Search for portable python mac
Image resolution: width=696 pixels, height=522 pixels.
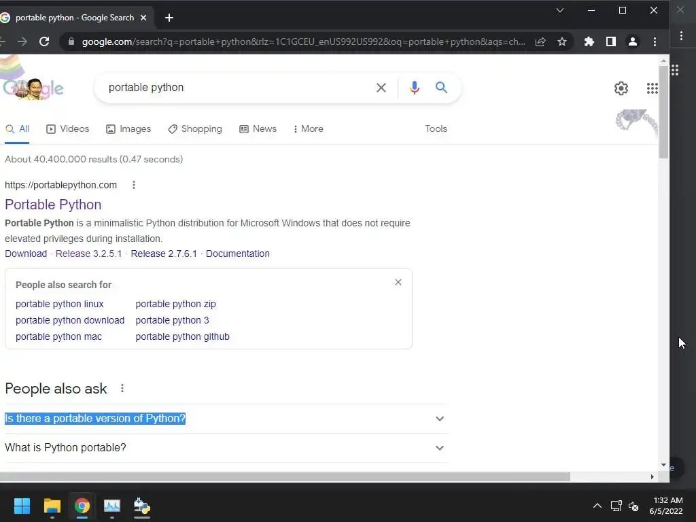click(58, 337)
